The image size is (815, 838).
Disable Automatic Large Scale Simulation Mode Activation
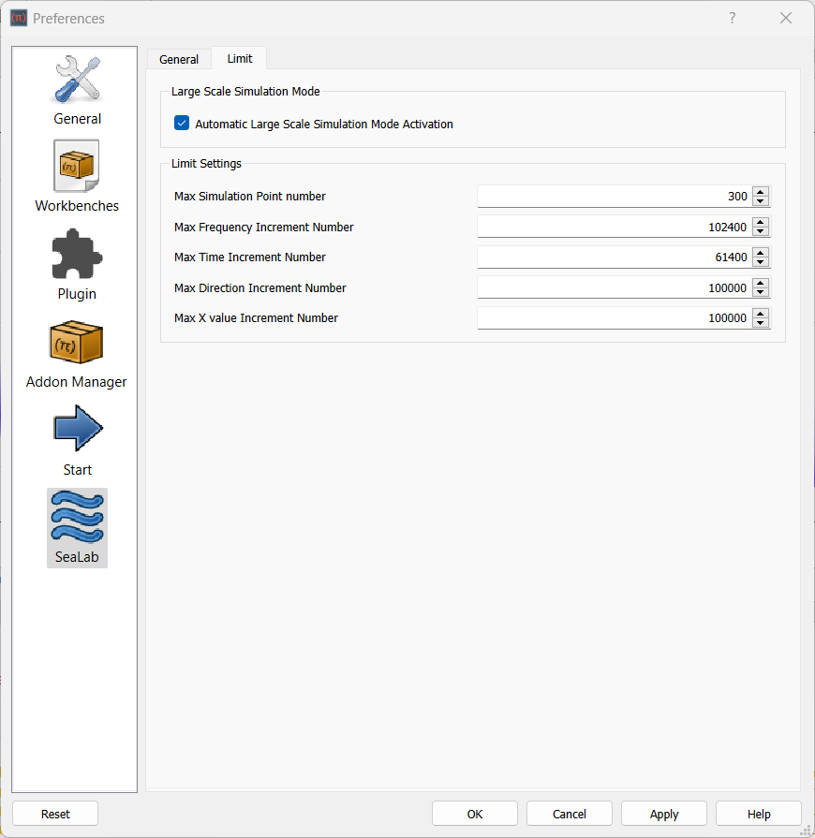pos(181,124)
